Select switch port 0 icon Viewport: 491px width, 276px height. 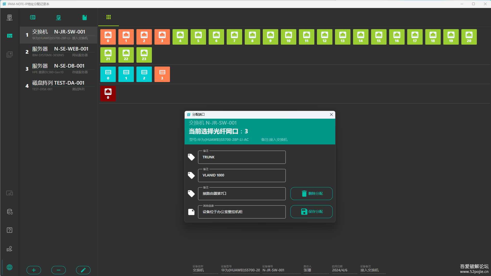pos(108,37)
